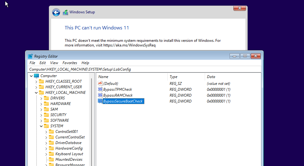
Task: Collapse the Computer root node
Action: point(31,76)
